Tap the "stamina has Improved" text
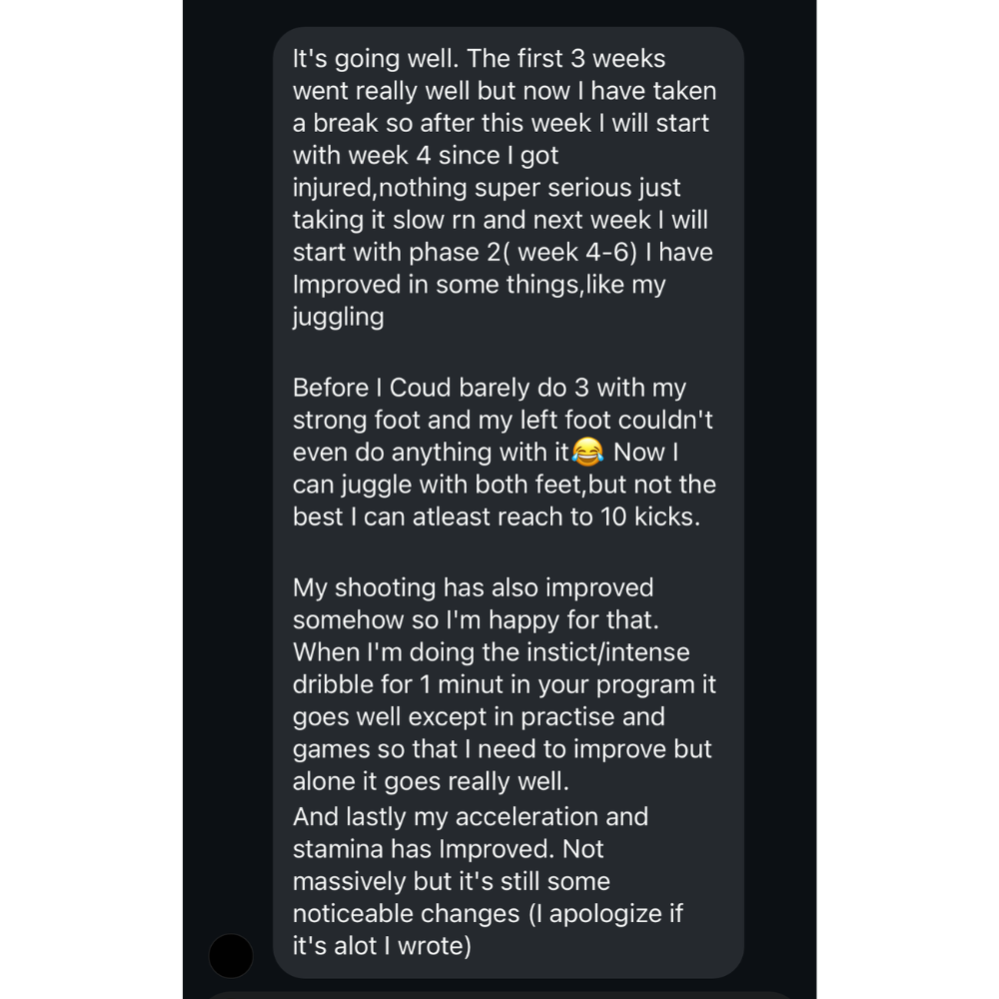 (424, 849)
